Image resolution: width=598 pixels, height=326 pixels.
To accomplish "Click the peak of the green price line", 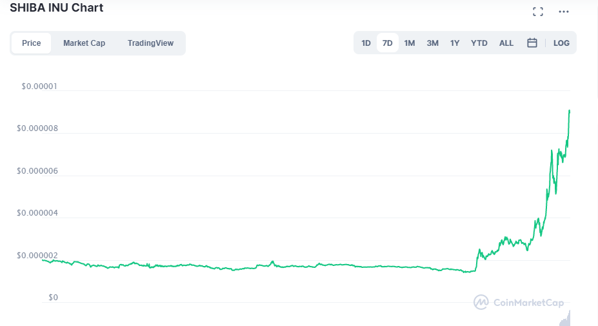I will [x=570, y=110].
